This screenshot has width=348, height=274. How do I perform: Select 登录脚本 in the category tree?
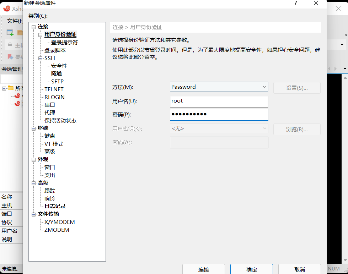[x=55, y=50]
